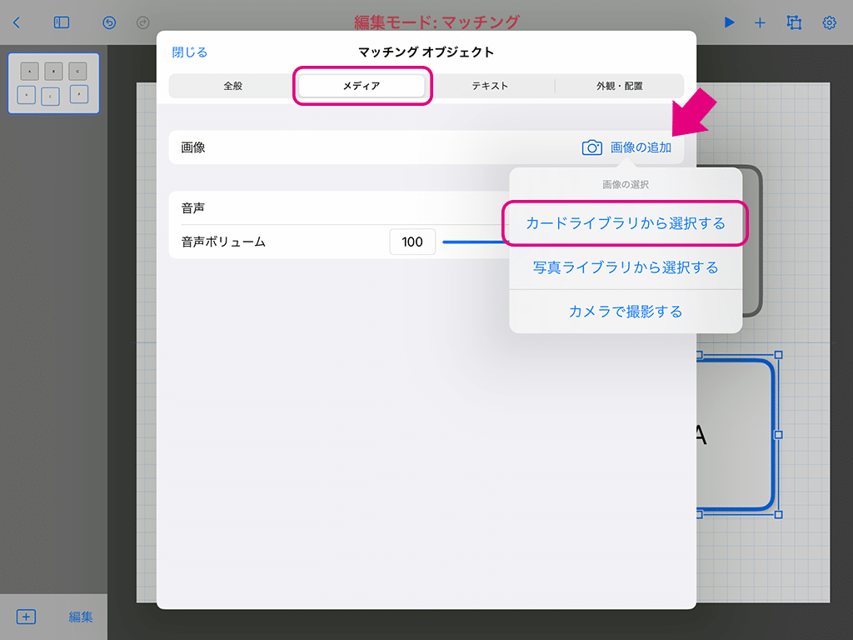The width and height of the screenshot is (853, 640).
Task: Click the right-middle resize handle of card A
Action: [779, 435]
